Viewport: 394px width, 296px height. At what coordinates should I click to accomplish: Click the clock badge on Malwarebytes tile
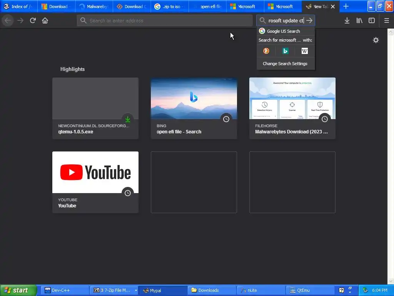tap(325, 119)
